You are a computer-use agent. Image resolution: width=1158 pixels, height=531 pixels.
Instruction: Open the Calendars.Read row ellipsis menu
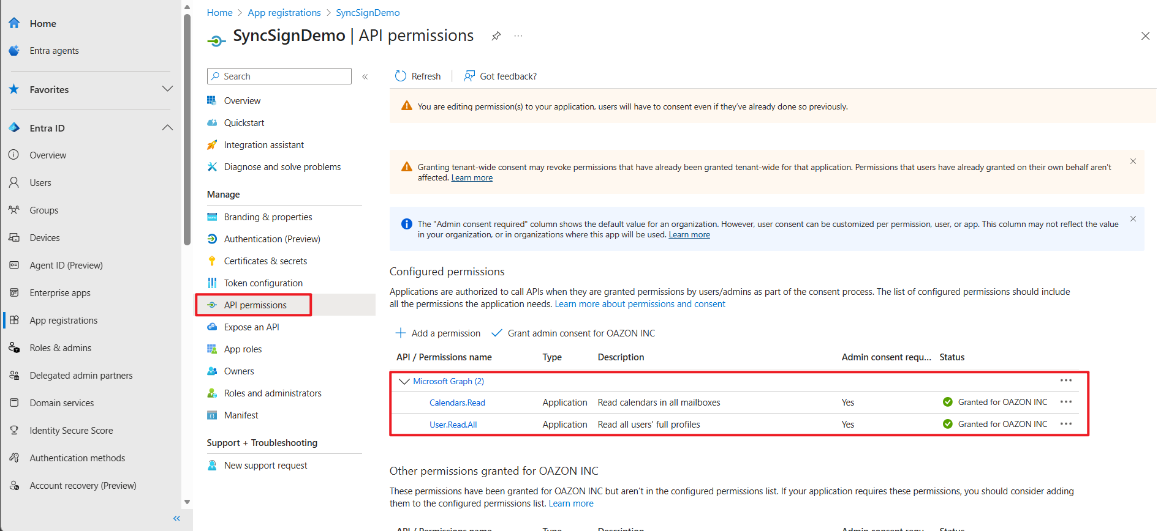tap(1065, 402)
